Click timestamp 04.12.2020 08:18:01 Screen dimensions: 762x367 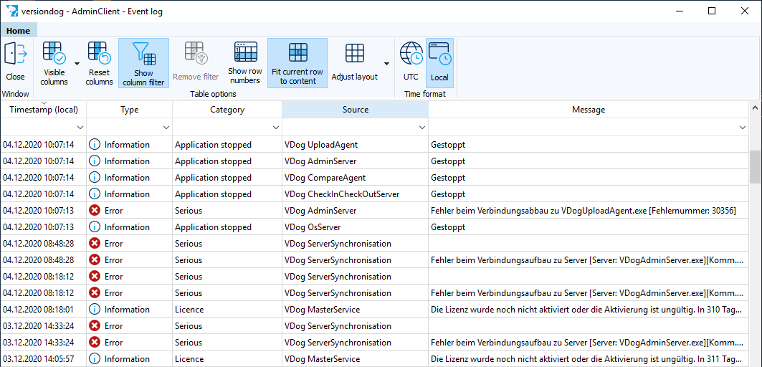39,309
